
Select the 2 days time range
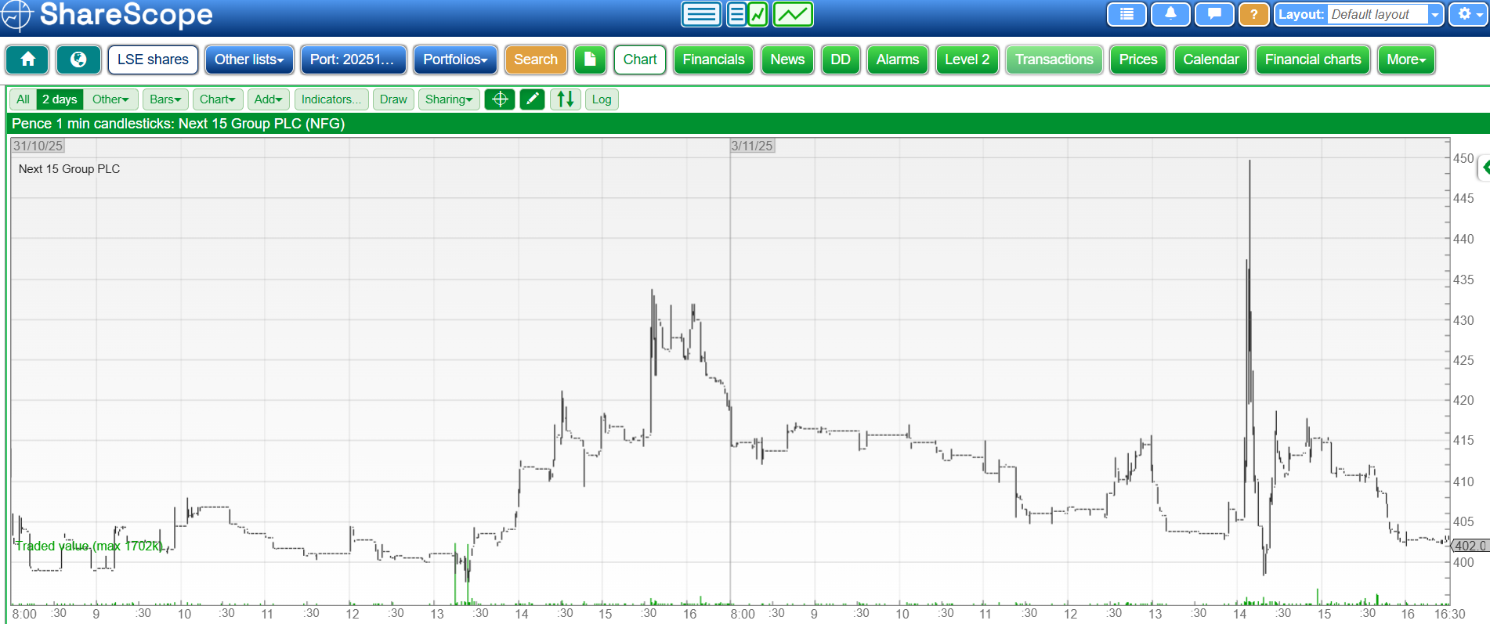[x=60, y=99]
